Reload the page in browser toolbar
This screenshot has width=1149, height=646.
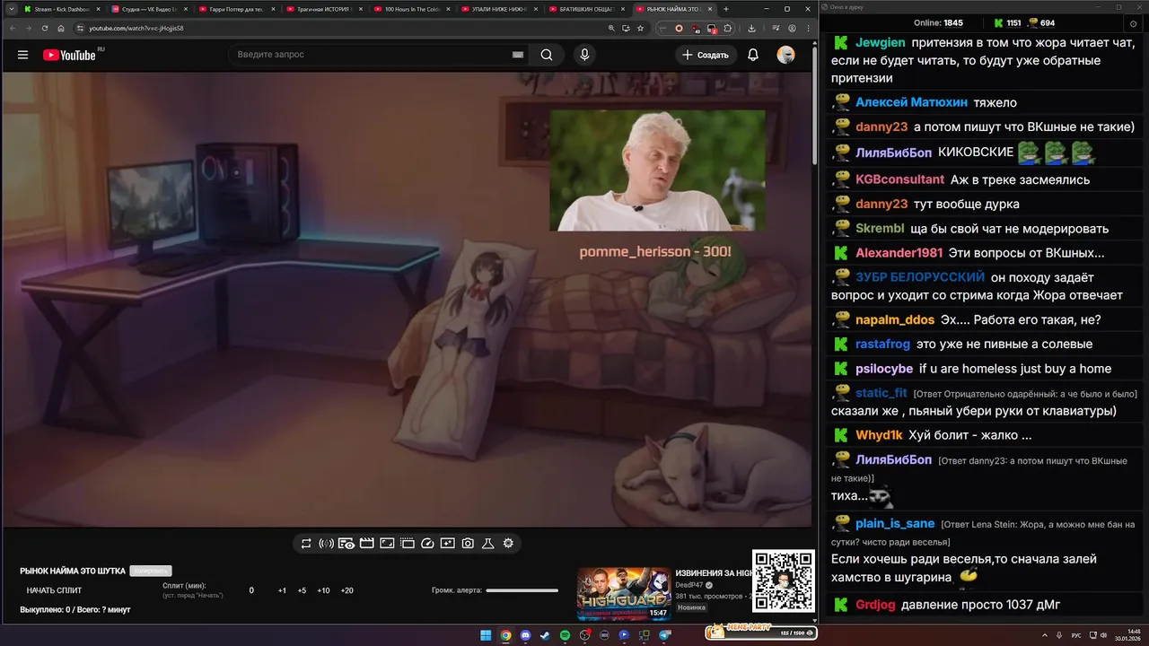(45, 28)
